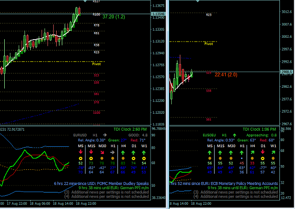Click the M5 green up arrow in EU50EU panel
The width and height of the screenshot is (295, 209).
[210, 152]
